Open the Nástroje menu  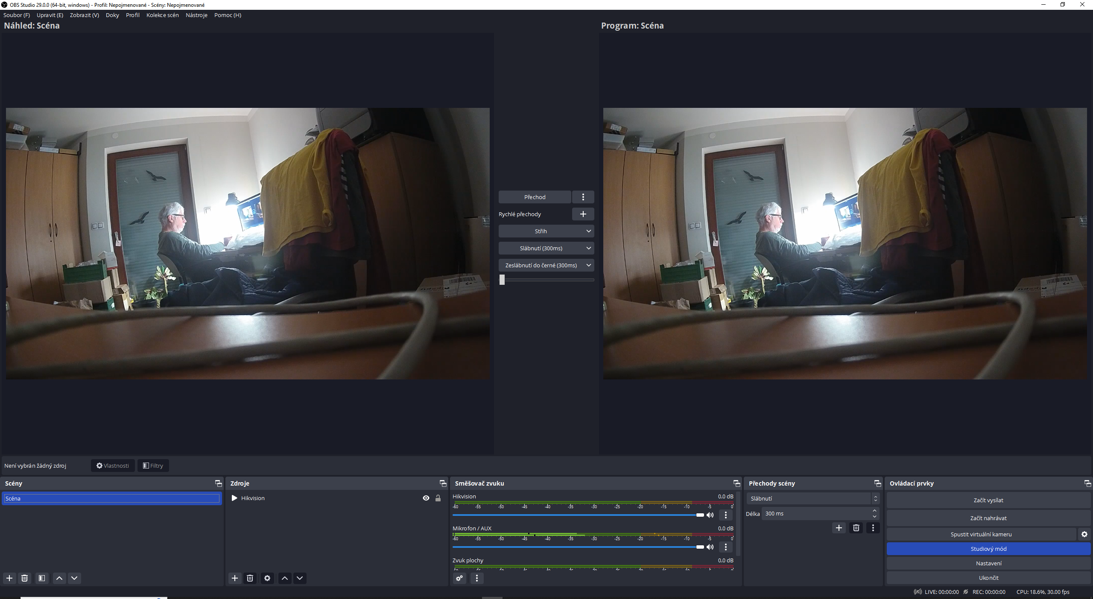point(196,15)
